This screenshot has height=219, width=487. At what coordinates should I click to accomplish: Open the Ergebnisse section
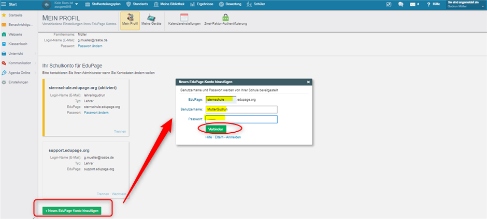(x=202, y=4)
